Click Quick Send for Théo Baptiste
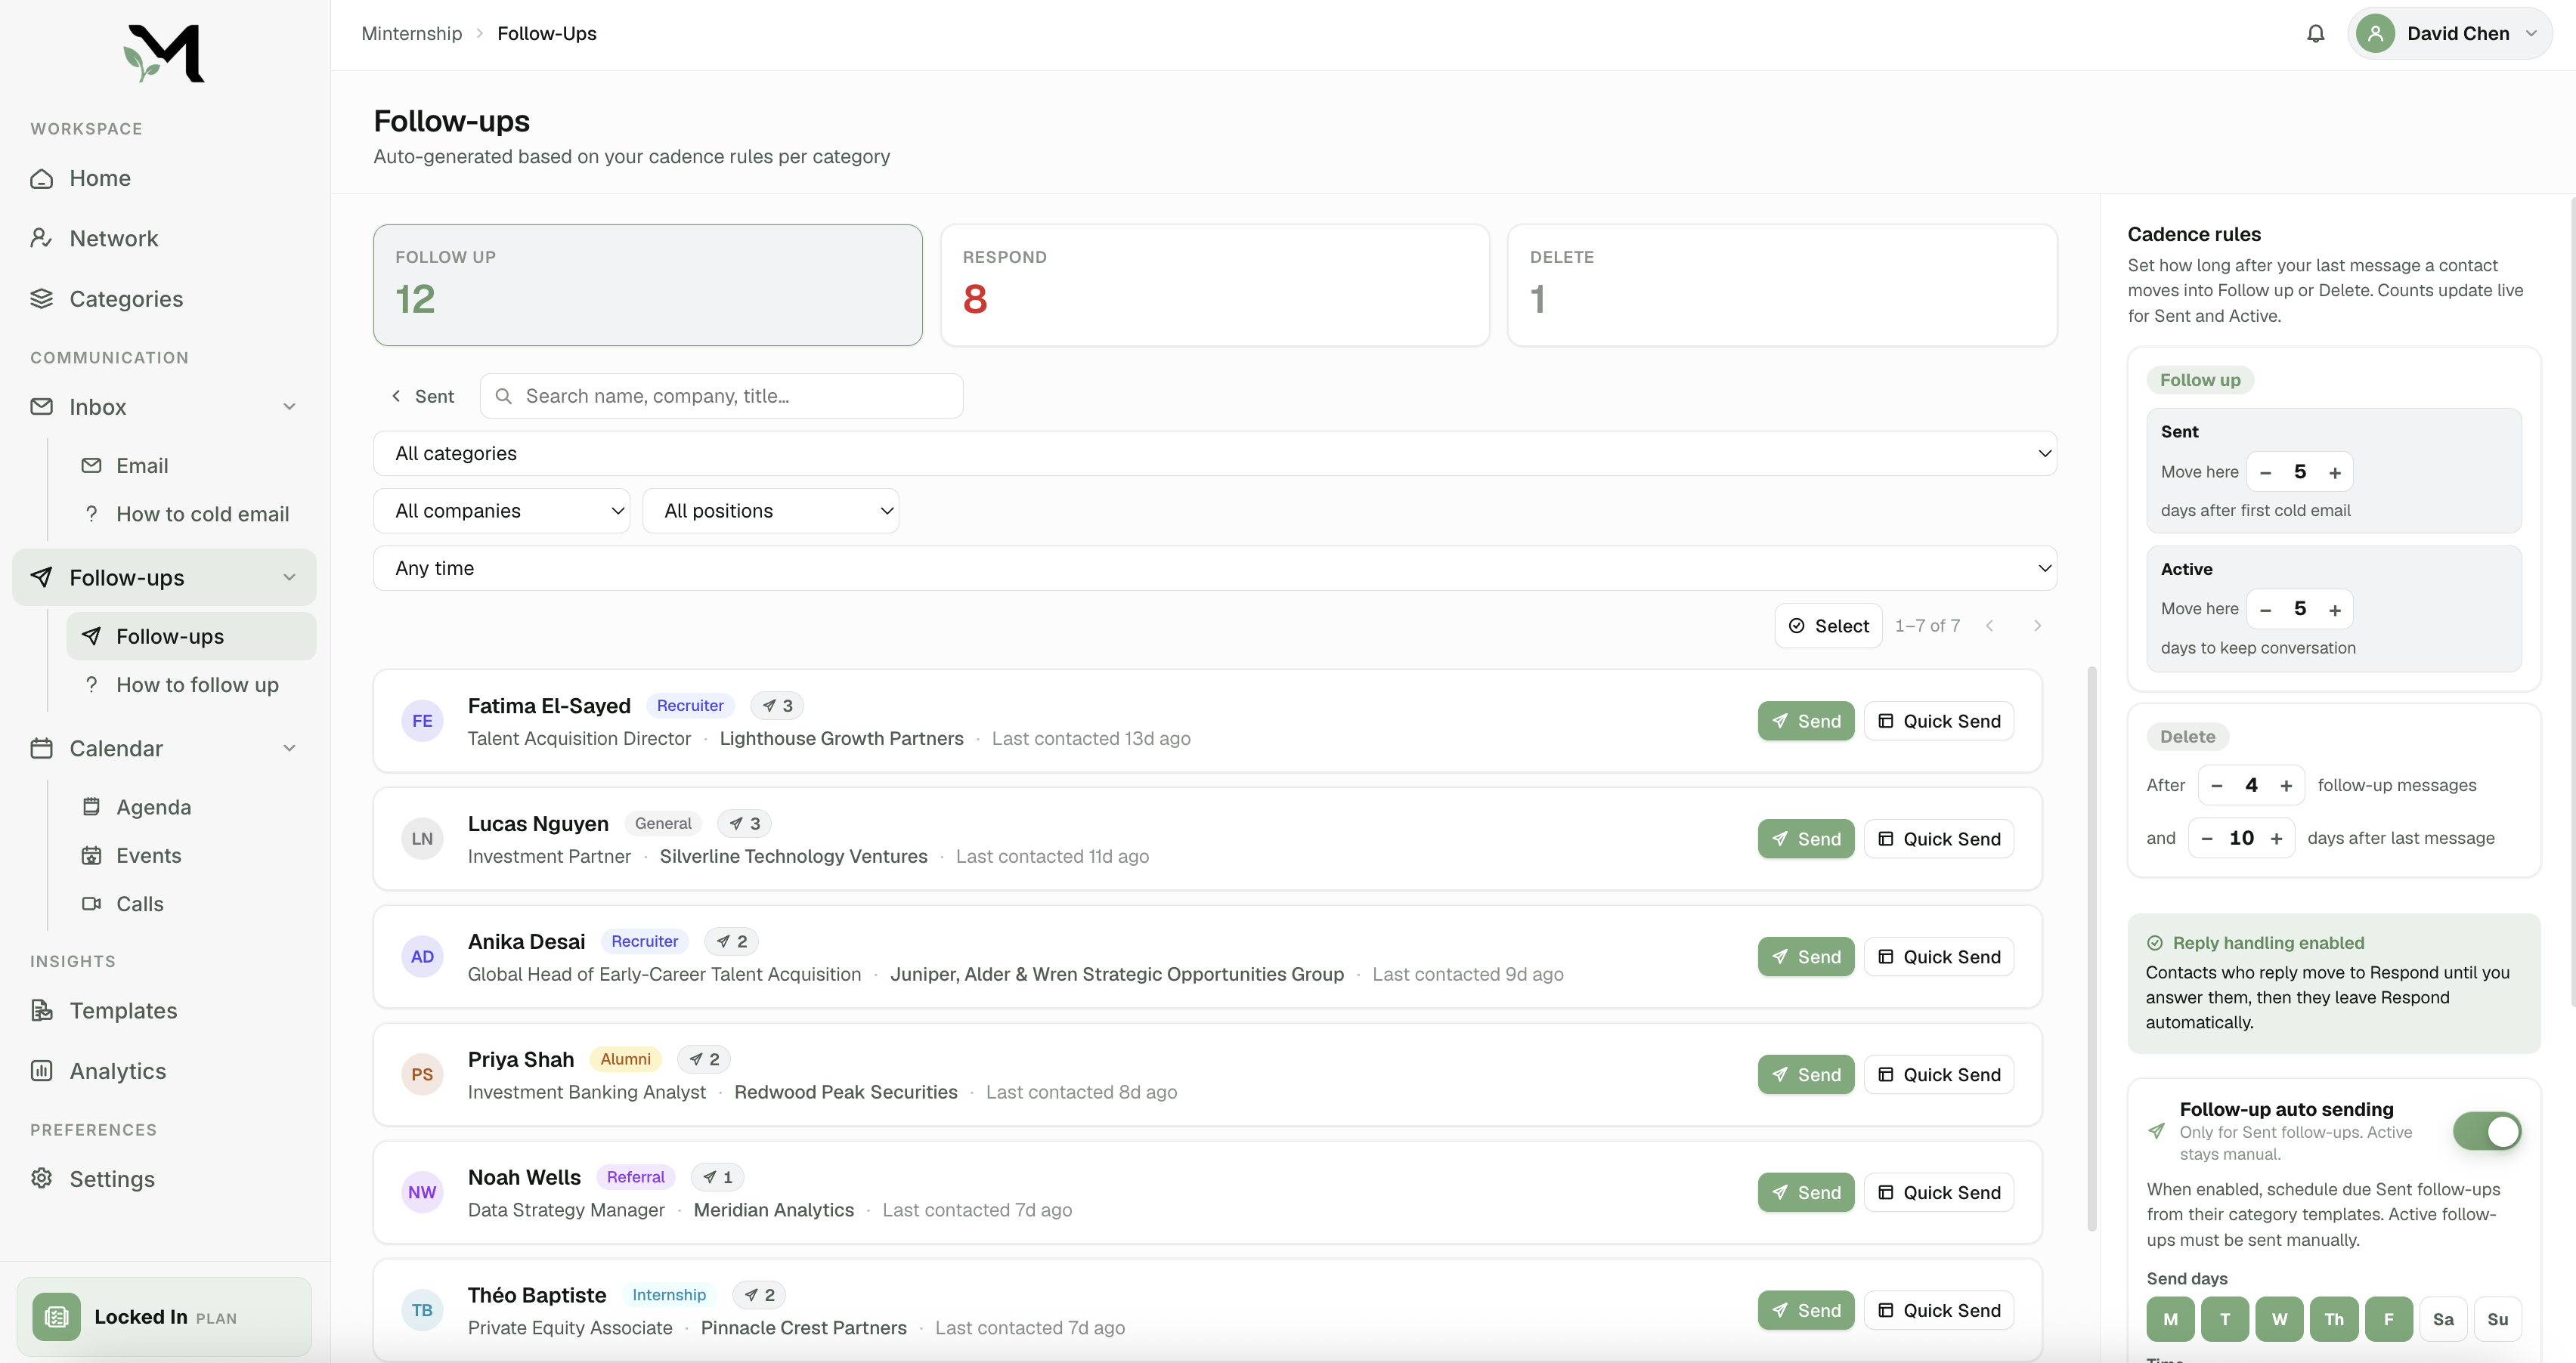The image size is (2576, 1363). [x=1939, y=1310]
